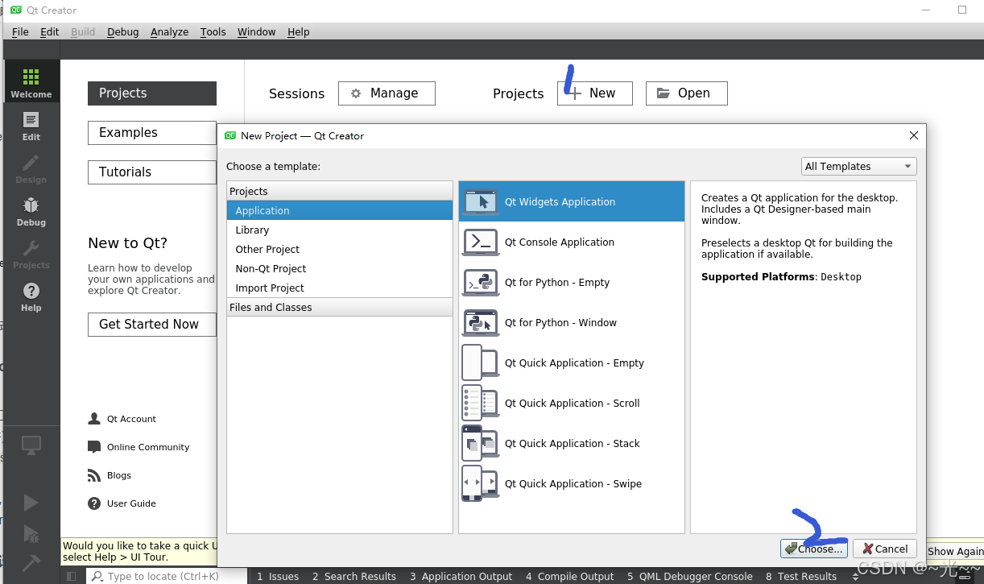Click the Manage sessions button

387,93
